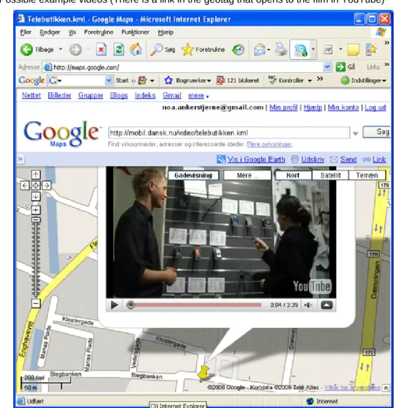Open the Filer menu
Viewport: 399px width, 408px height.
(26, 32)
